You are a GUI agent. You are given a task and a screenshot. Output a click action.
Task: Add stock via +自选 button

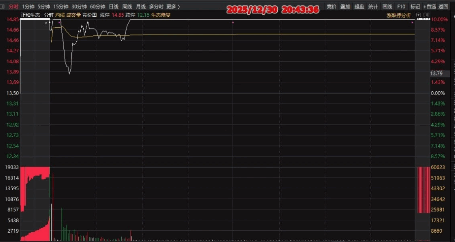(429, 6)
